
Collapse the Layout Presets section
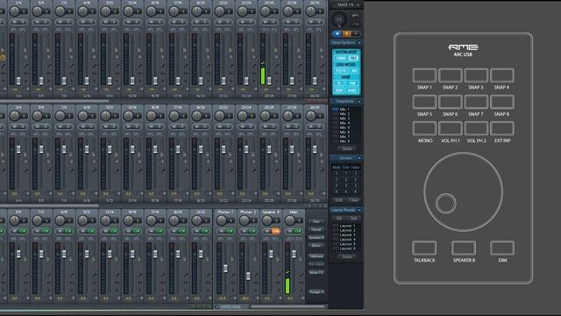coord(359,210)
